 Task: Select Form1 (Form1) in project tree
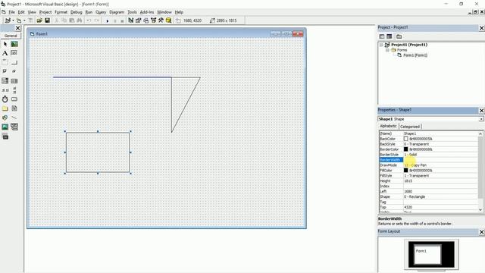tap(415, 55)
